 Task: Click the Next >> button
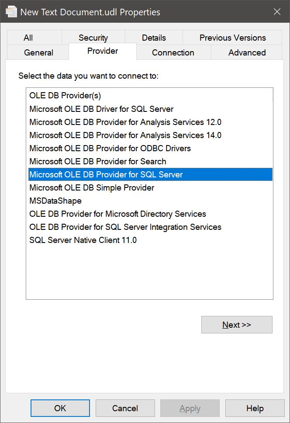tap(237, 325)
